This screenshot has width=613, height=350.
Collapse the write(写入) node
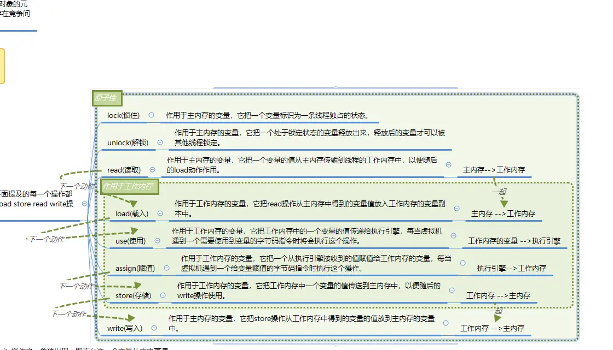click(154, 328)
